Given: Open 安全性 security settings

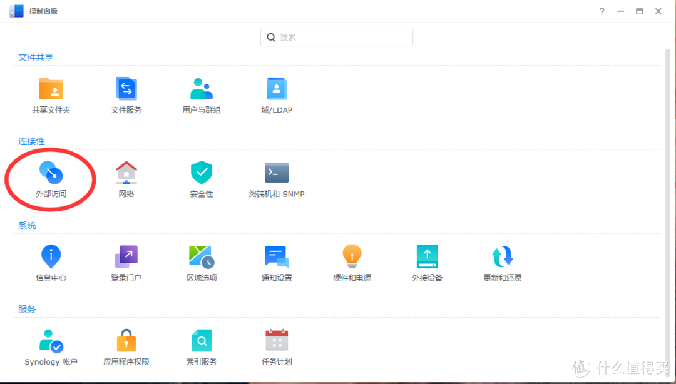Looking at the screenshot, I should point(202,173).
